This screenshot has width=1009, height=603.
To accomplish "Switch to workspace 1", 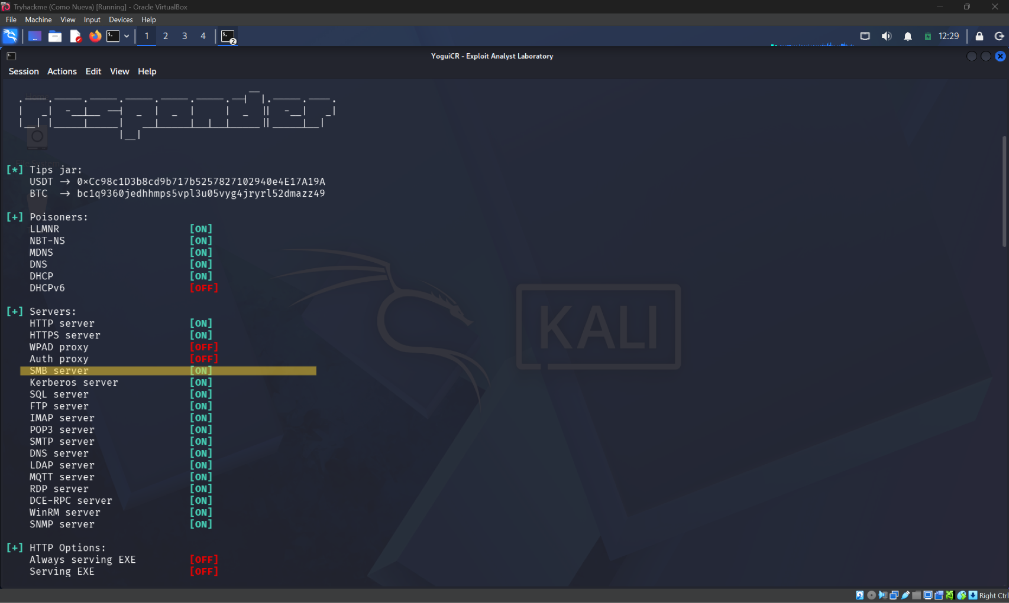I will point(147,36).
